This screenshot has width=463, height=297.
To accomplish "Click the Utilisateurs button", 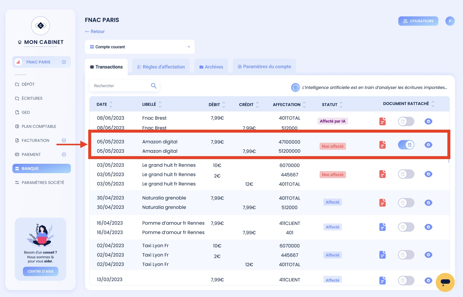I will [x=418, y=21].
